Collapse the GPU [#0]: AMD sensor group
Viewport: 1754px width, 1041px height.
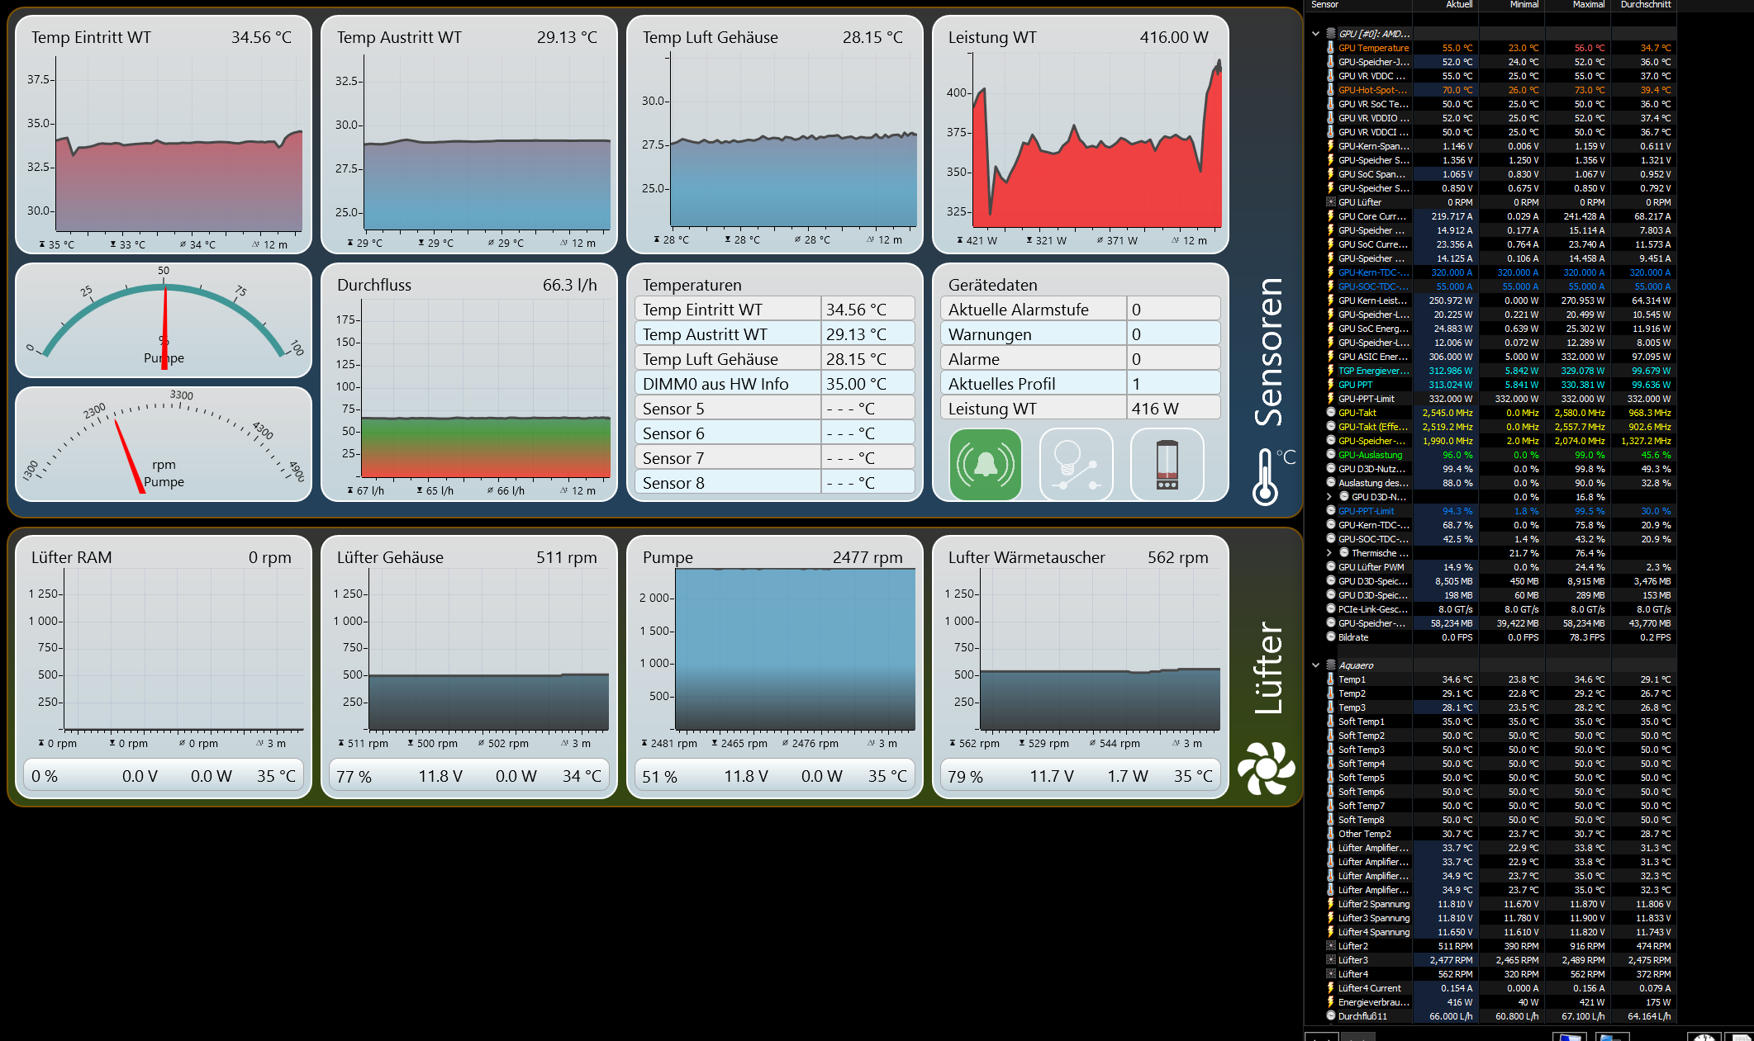[x=1315, y=34]
